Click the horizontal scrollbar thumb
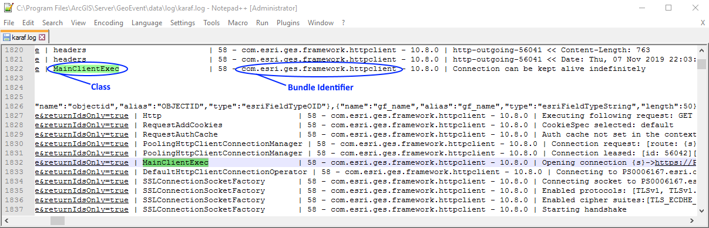The image size is (709, 228). (57, 221)
